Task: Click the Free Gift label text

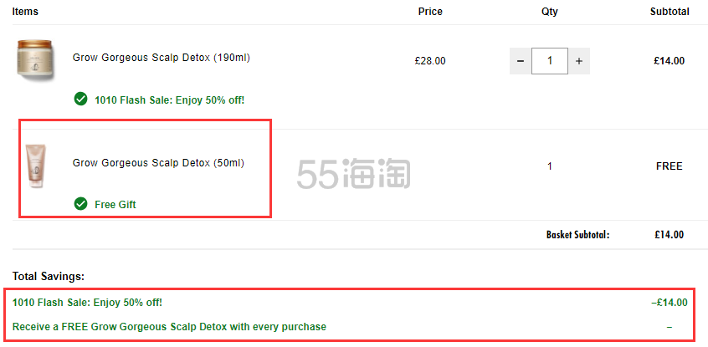Action: (115, 205)
